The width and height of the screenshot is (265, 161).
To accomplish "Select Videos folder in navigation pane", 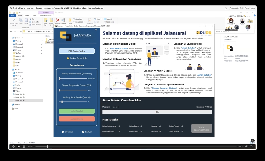I will 18,91.
